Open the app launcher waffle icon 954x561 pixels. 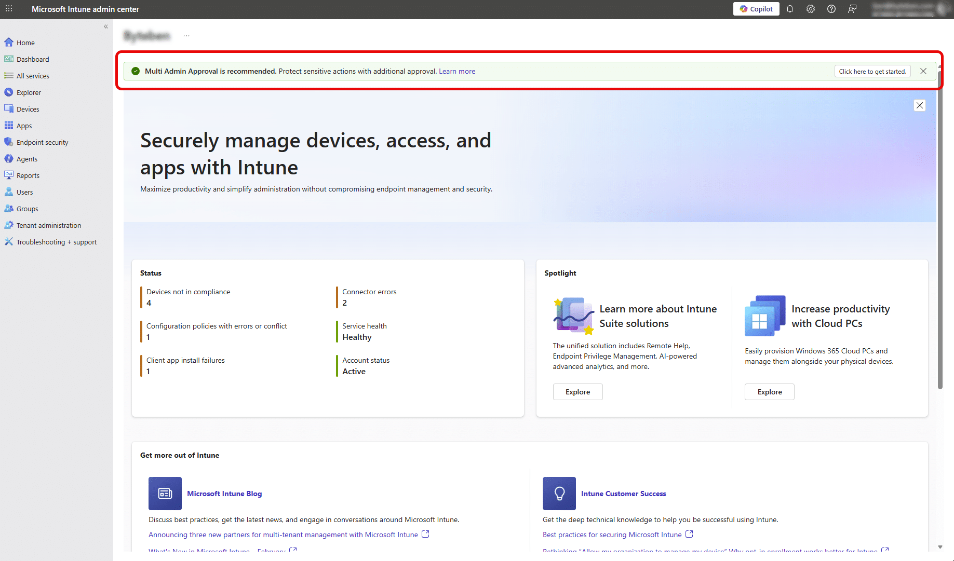tap(9, 9)
